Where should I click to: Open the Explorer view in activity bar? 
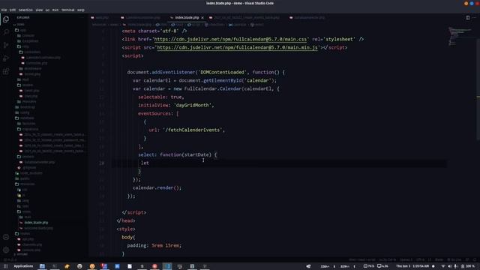pyautogui.click(x=6, y=19)
